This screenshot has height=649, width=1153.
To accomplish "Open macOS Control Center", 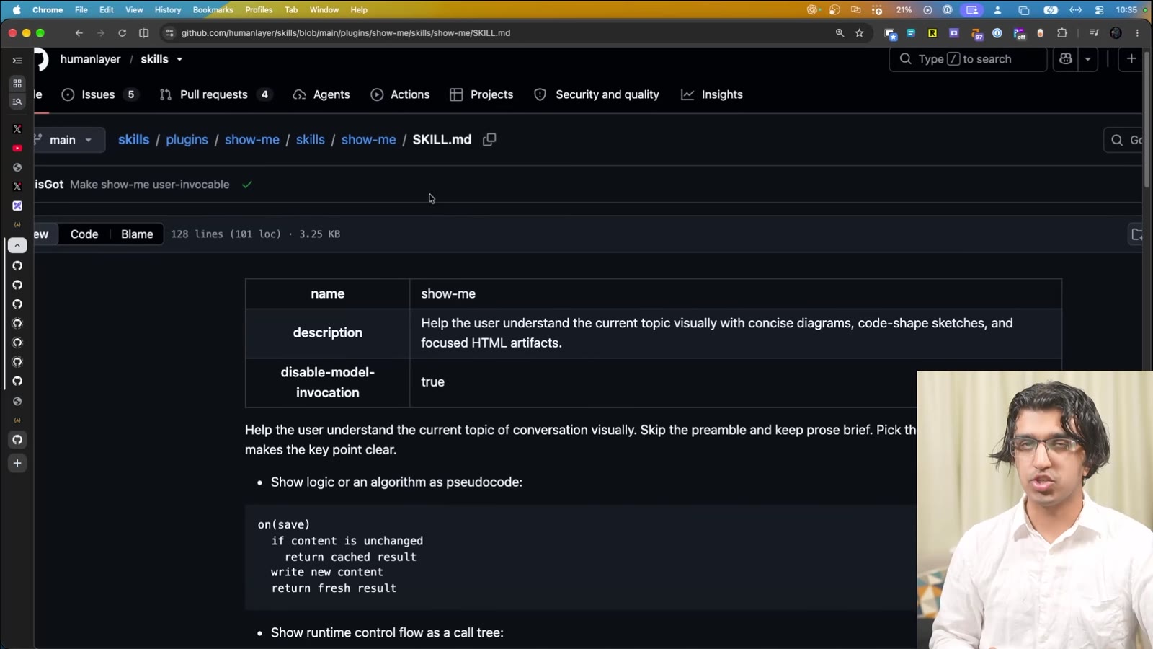I will click(x=1099, y=10).
